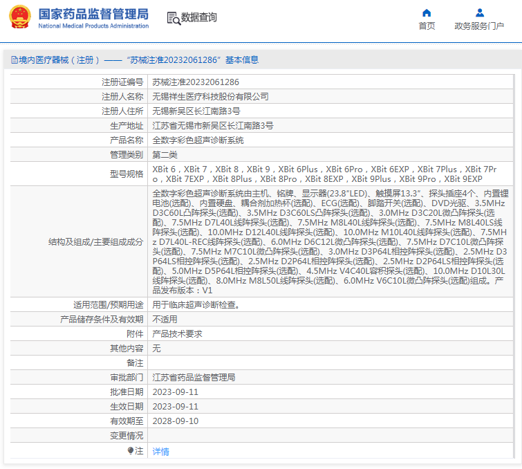Click the 注册证编号 label
The height and width of the screenshot is (469, 522).
pos(122,82)
